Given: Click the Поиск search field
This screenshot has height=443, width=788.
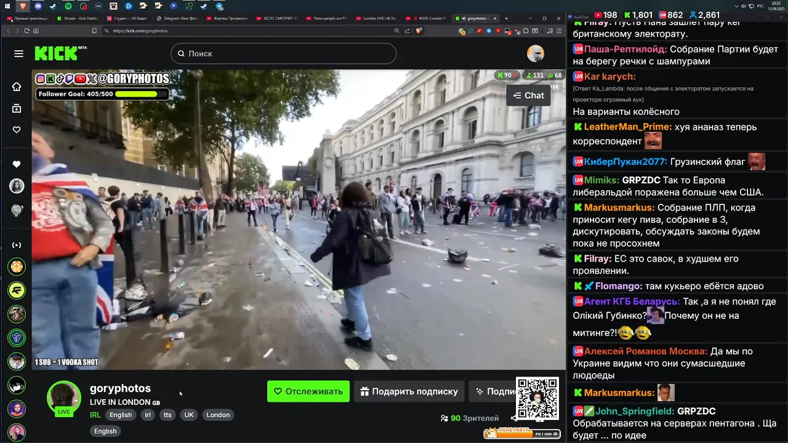Looking at the screenshot, I should [283, 54].
